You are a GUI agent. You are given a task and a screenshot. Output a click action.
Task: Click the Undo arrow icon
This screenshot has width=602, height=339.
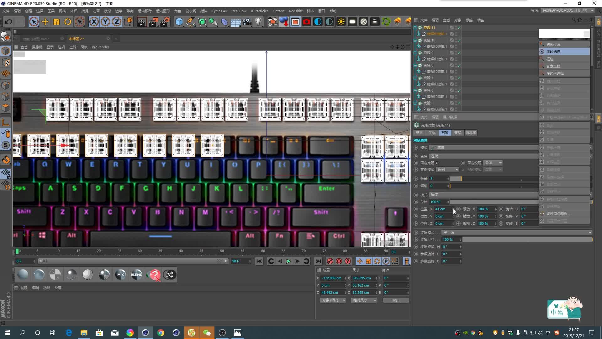pos(8,22)
